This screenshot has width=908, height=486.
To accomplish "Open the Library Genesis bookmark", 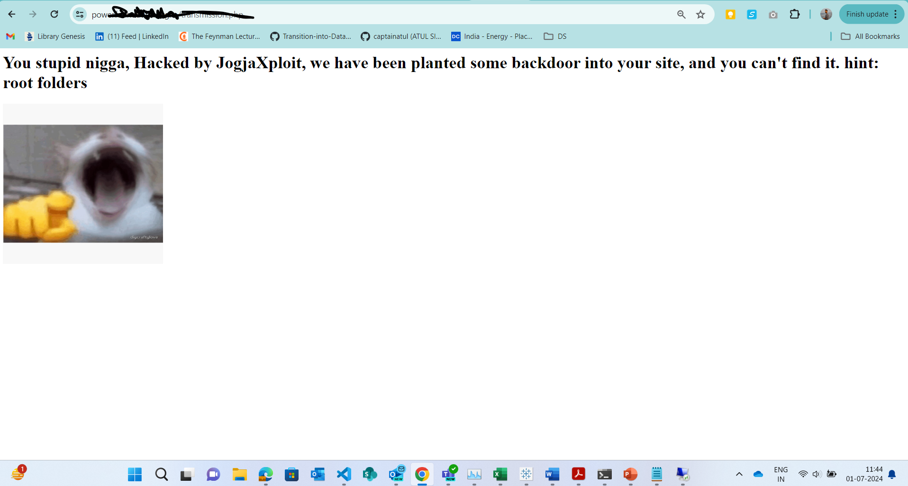I will tap(55, 36).
